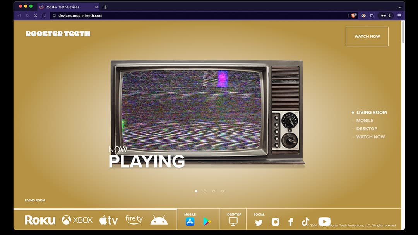Screen dimensions: 418x235
Task: Close the Rooster Teeth Devices tab
Action: pyautogui.click(x=96, y=7)
